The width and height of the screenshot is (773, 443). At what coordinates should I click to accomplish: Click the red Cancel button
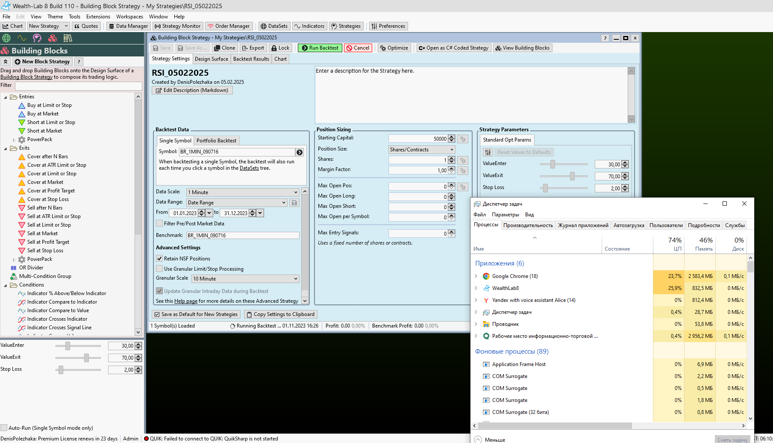pos(358,48)
